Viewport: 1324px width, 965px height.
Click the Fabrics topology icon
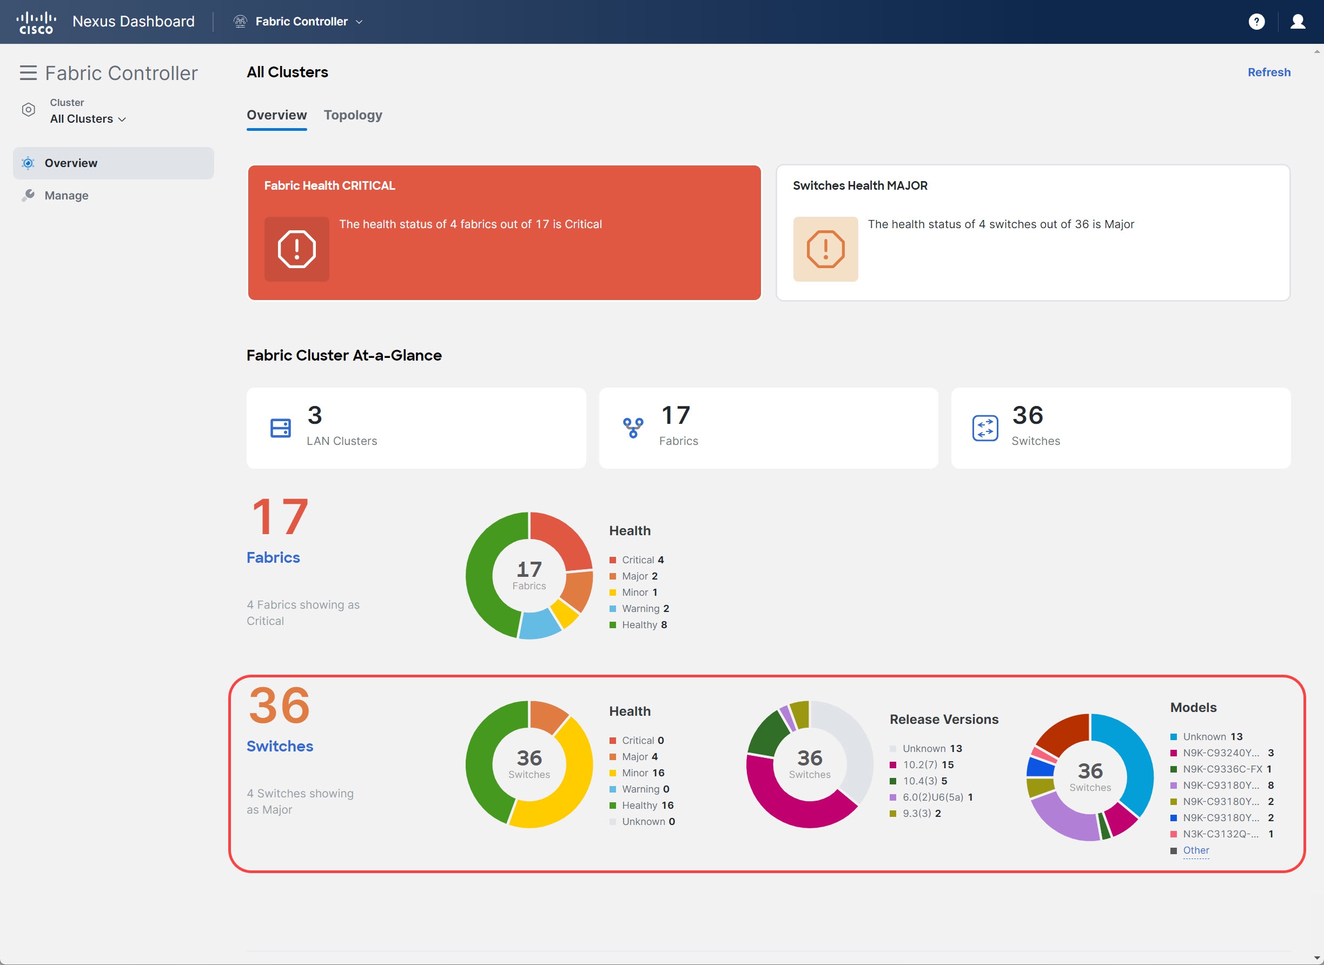coord(633,428)
